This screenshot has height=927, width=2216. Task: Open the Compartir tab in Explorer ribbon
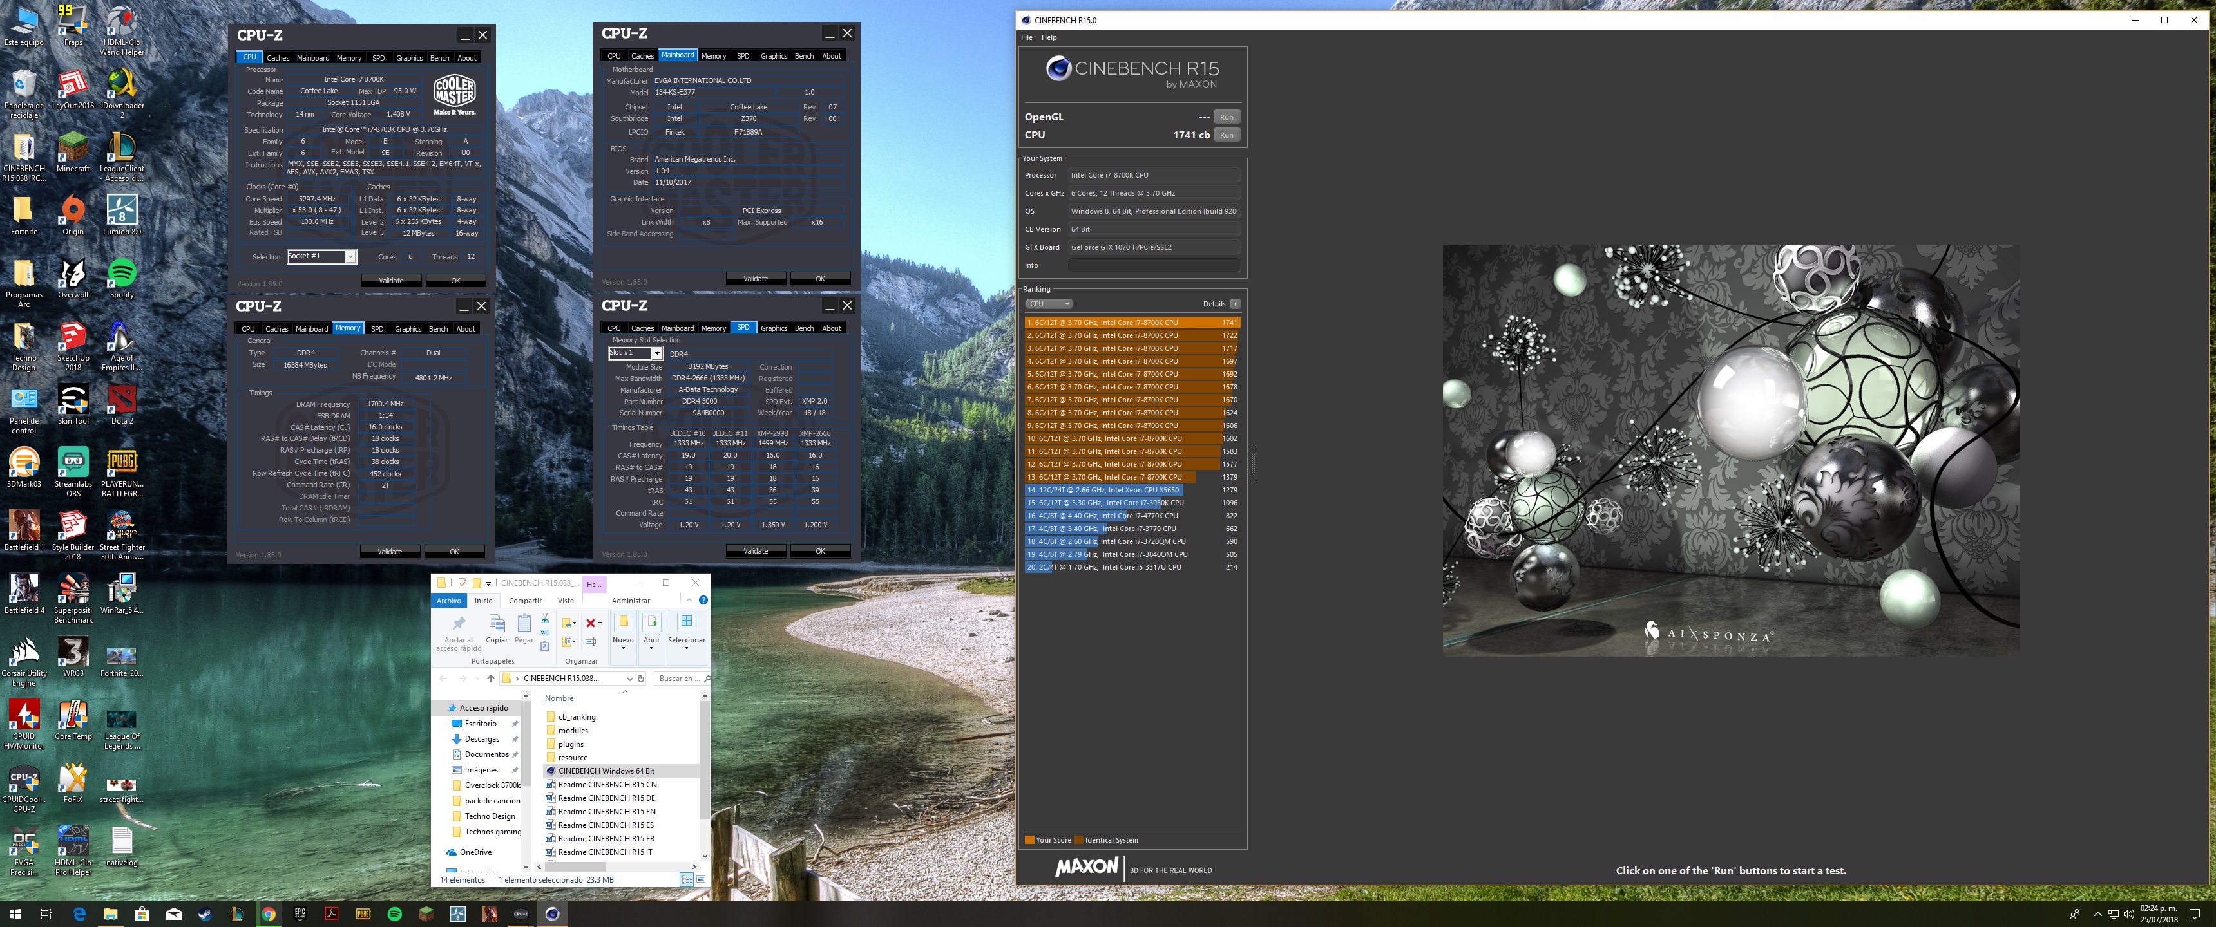click(x=525, y=600)
